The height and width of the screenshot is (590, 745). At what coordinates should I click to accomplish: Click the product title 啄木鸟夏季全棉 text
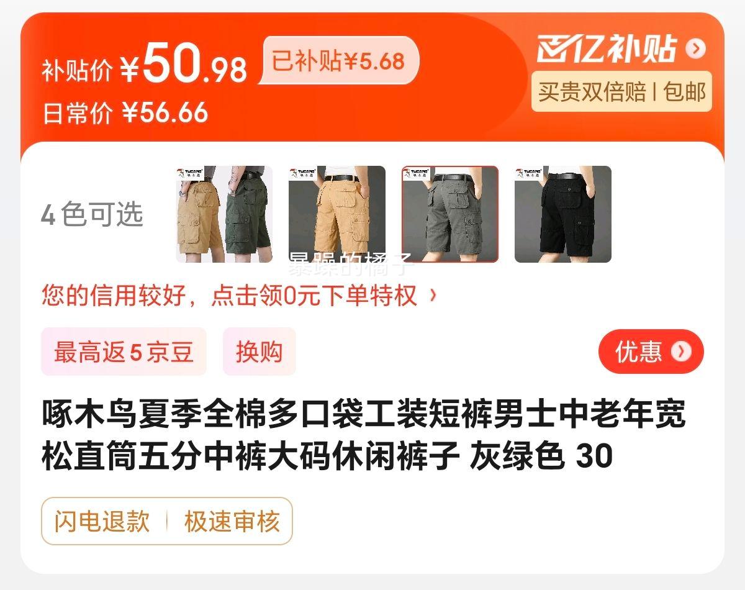point(363,435)
